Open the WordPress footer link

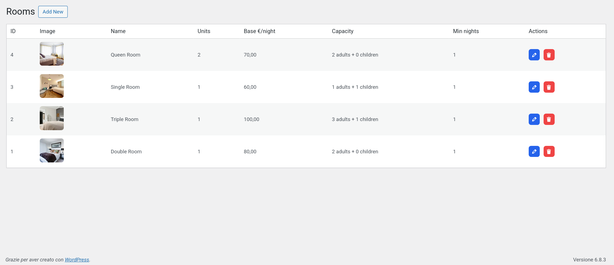pos(77,259)
